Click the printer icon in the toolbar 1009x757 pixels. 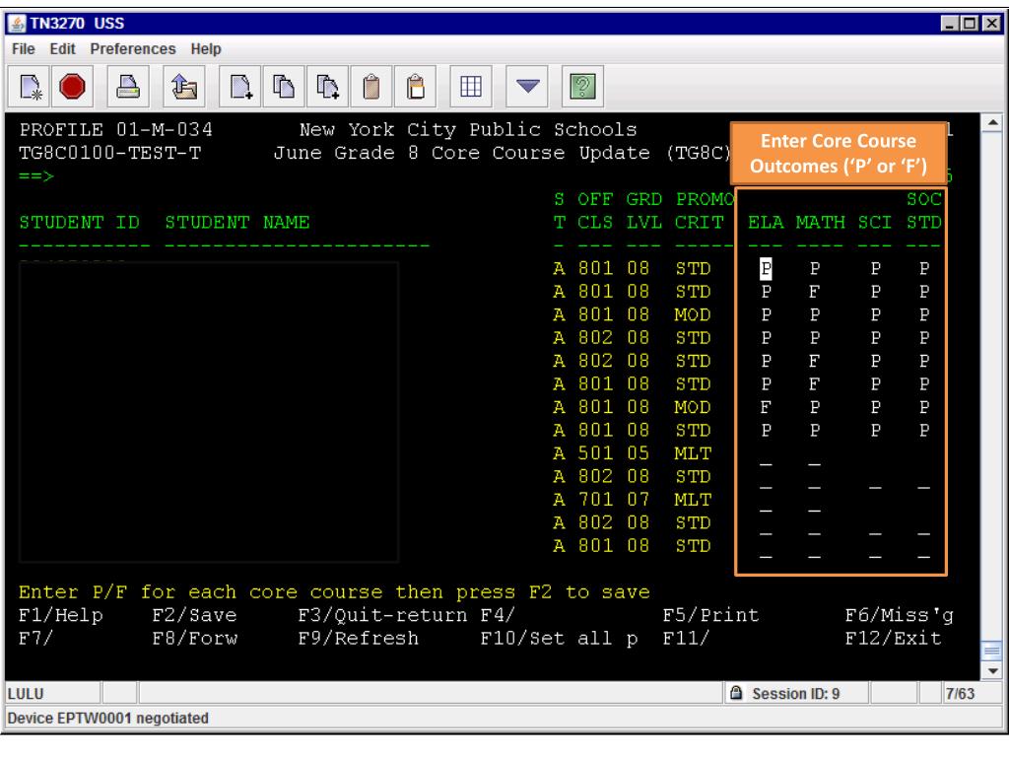[x=127, y=87]
